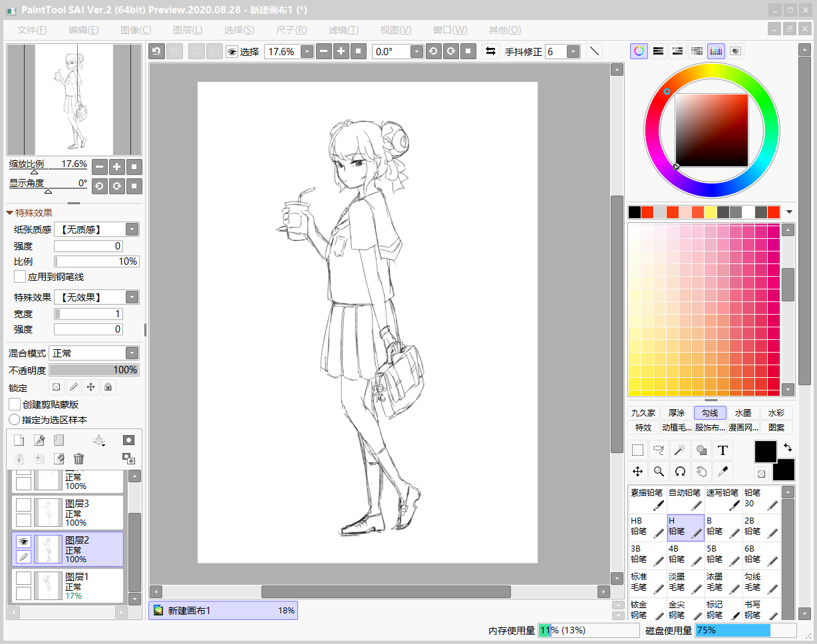Open the 纸张质感 dropdown
The width and height of the screenshot is (817, 644).
[x=132, y=230]
